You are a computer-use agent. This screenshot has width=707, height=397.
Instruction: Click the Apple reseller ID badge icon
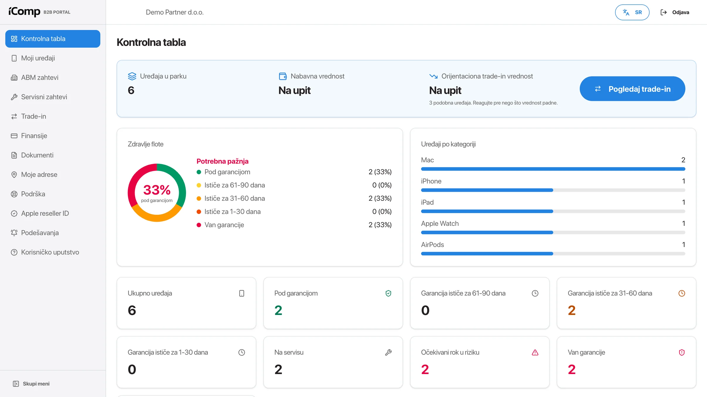tap(14, 213)
